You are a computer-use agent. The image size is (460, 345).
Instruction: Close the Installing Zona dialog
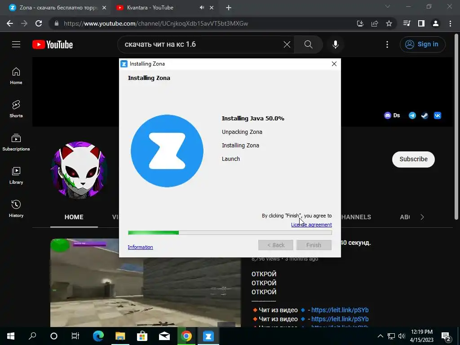click(x=334, y=64)
